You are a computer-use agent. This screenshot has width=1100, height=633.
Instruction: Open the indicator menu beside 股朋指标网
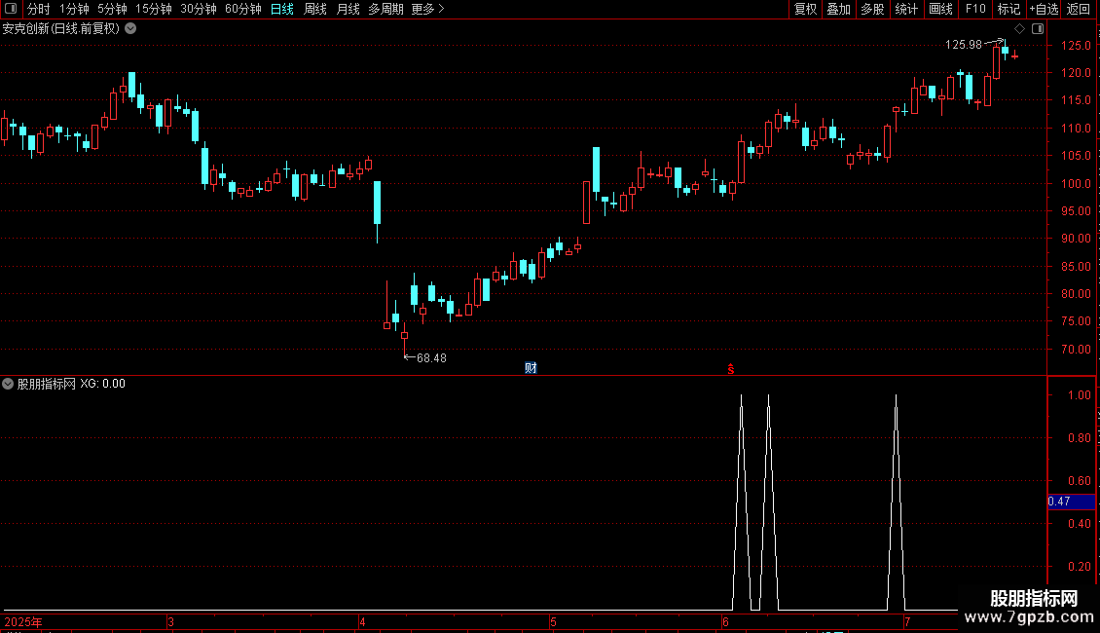click(x=8, y=384)
